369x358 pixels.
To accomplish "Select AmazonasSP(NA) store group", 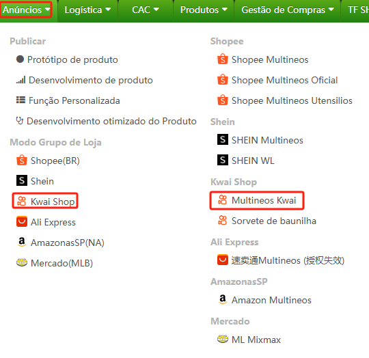I will 68,243.
